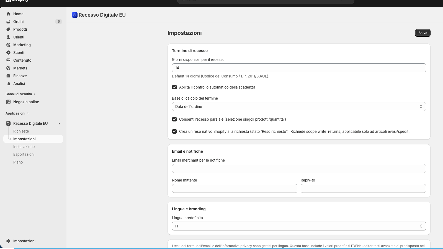Click the 'Email e notifiche' heading
Screen dimensions: 443x249
click(187, 151)
